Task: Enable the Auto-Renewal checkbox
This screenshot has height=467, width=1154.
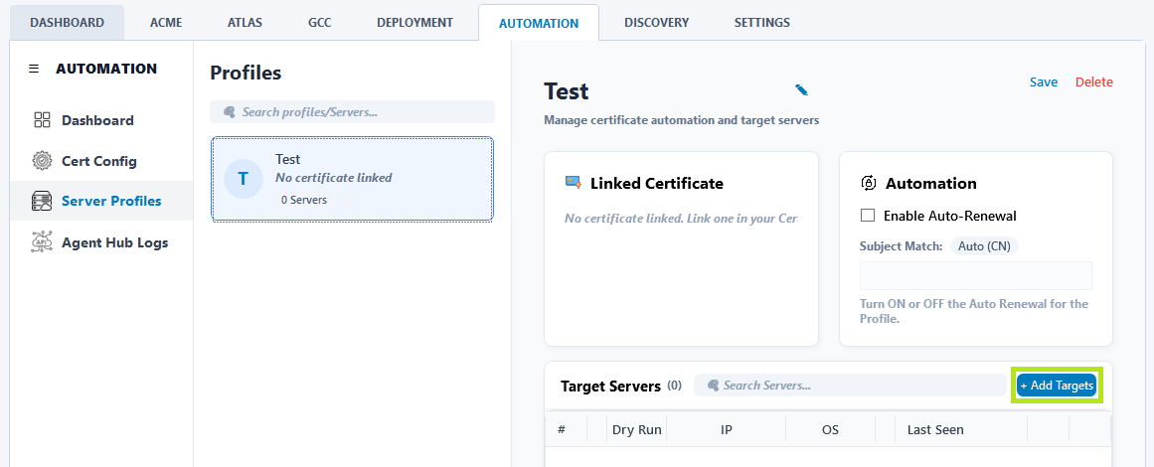Action: pyautogui.click(x=868, y=216)
